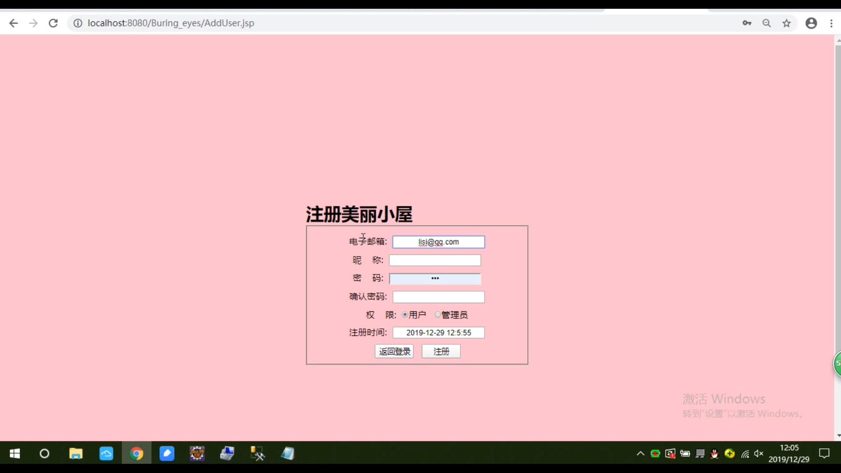Click the confirm password (确认密码) field
Image resolution: width=841 pixels, height=473 pixels.
(438, 297)
